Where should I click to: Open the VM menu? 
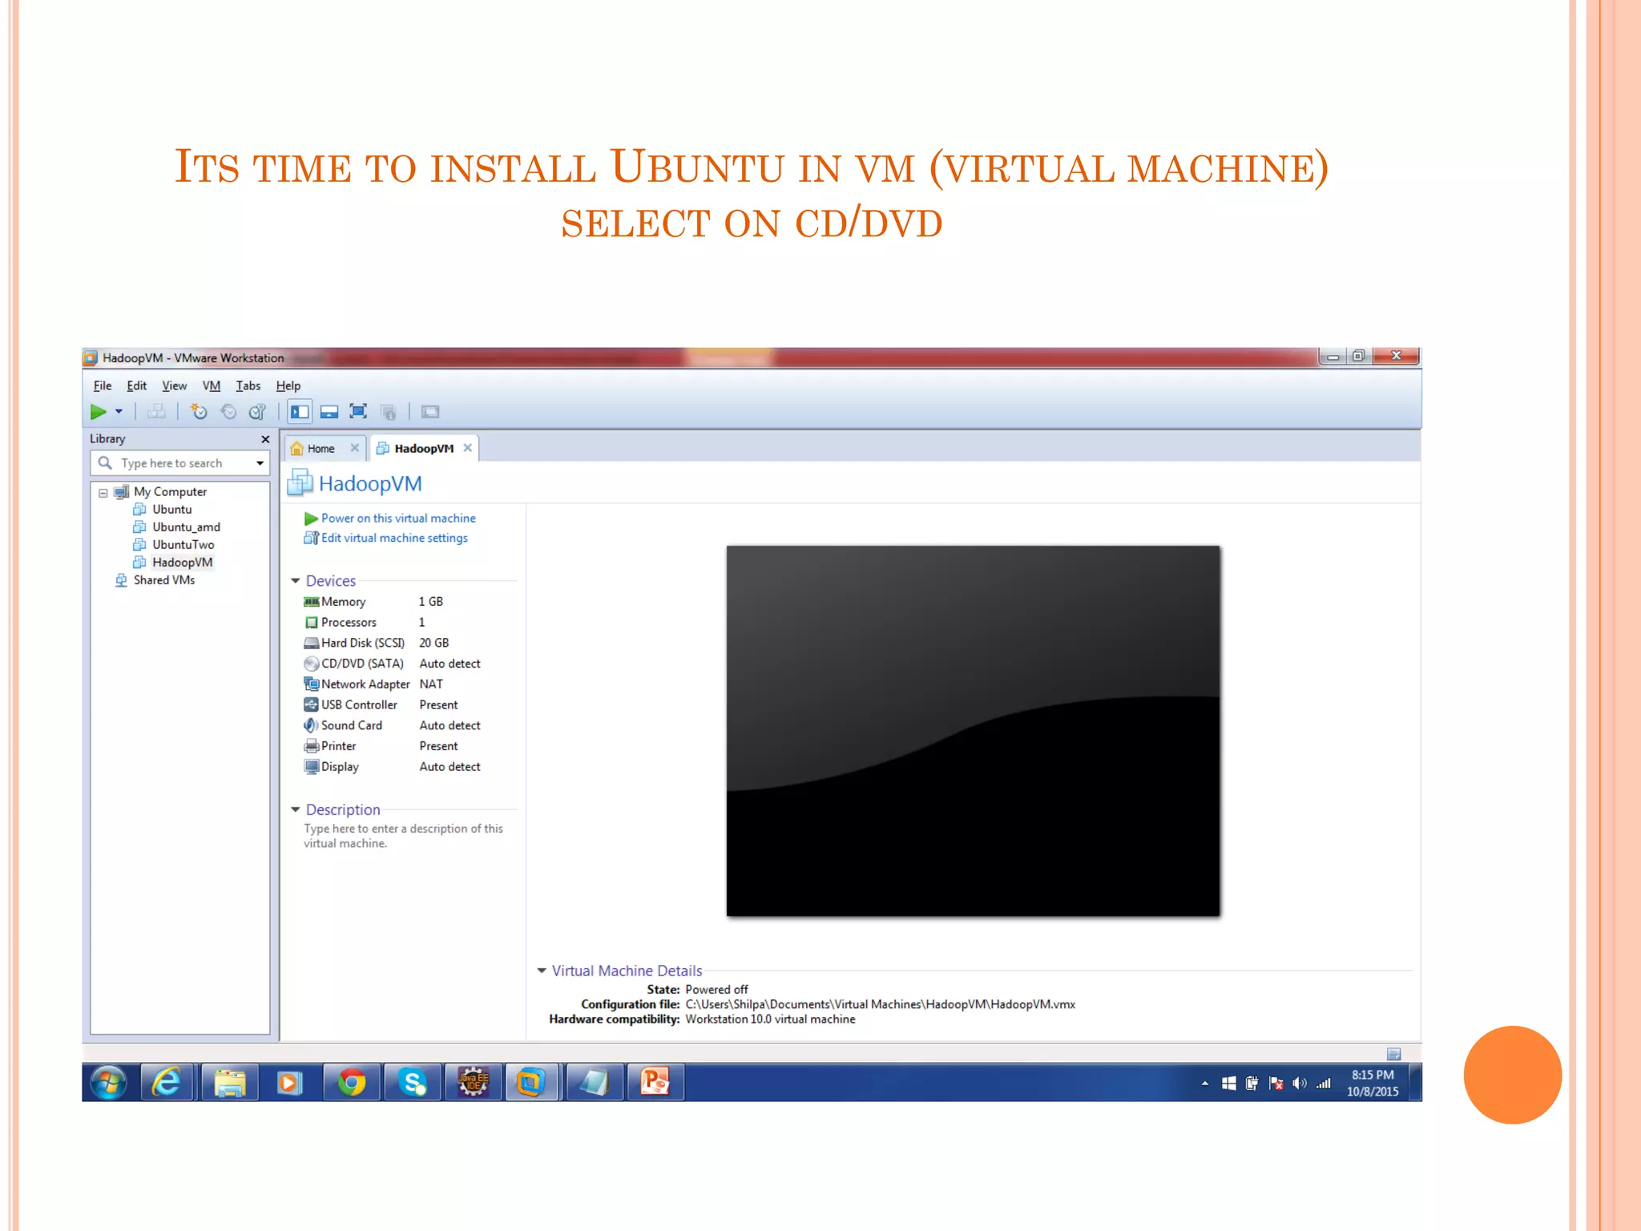(212, 385)
